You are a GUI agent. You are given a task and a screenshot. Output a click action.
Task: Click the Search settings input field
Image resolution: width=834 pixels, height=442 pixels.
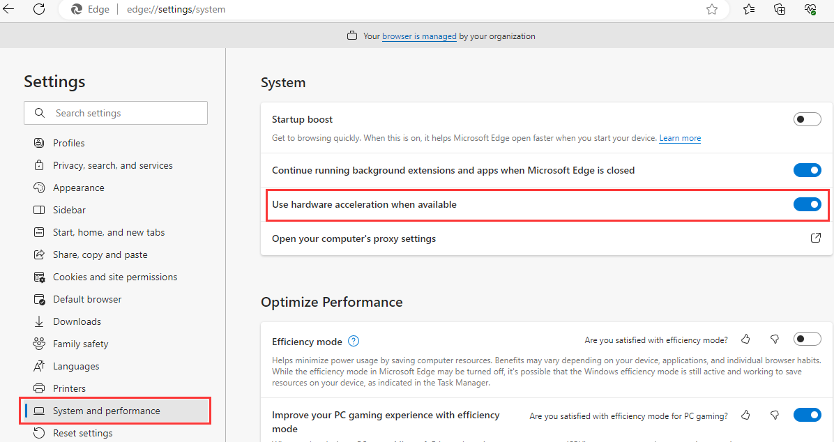[x=116, y=113]
